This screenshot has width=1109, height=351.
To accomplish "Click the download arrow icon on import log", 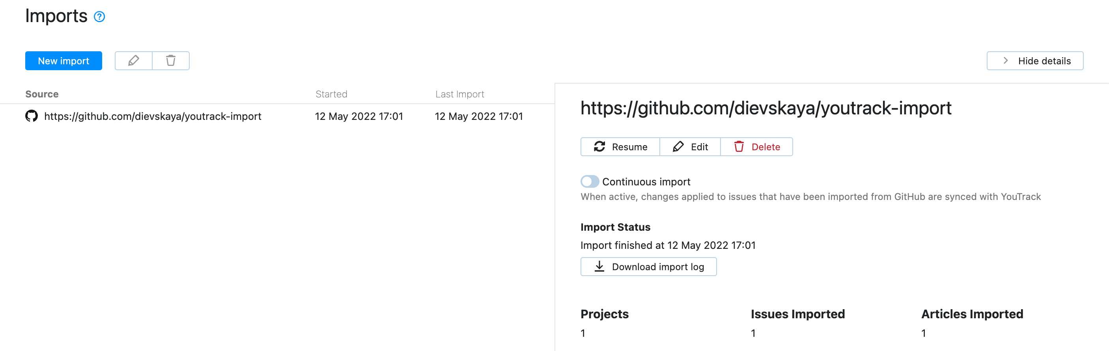I will pyautogui.click(x=599, y=267).
